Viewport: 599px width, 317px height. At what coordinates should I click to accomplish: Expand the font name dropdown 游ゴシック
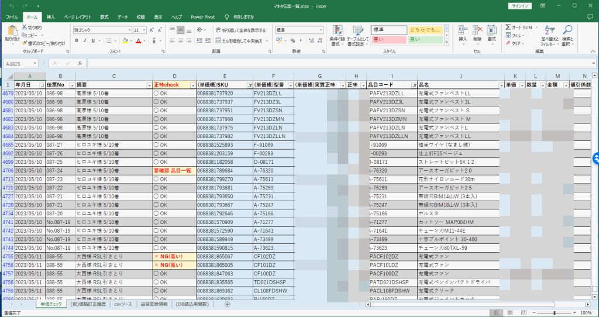[x=129, y=30]
